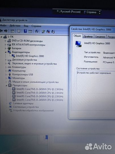Expand DVD и CD-ROM дисководы
This screenshot has height=154, width=115.
pyautogui.click(x=5, y=40)
